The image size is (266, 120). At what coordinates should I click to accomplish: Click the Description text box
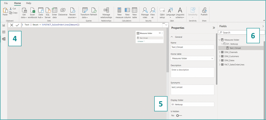coord(192,73)
